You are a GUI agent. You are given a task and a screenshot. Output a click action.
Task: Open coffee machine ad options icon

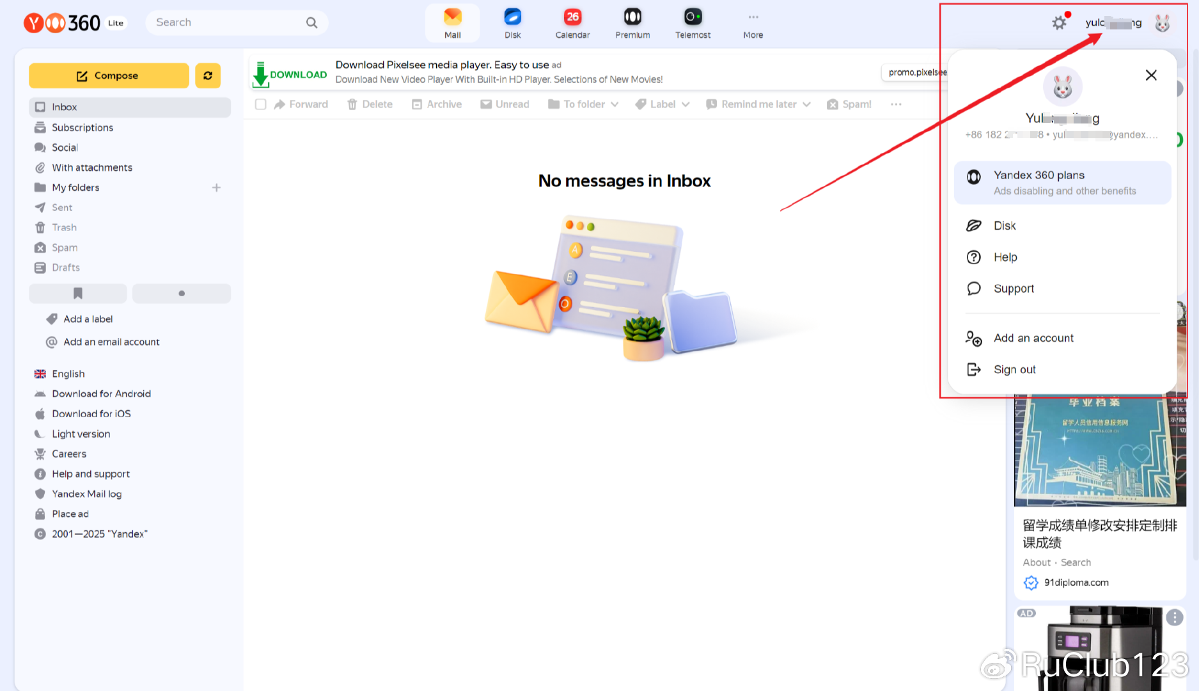coord(1174,617)
